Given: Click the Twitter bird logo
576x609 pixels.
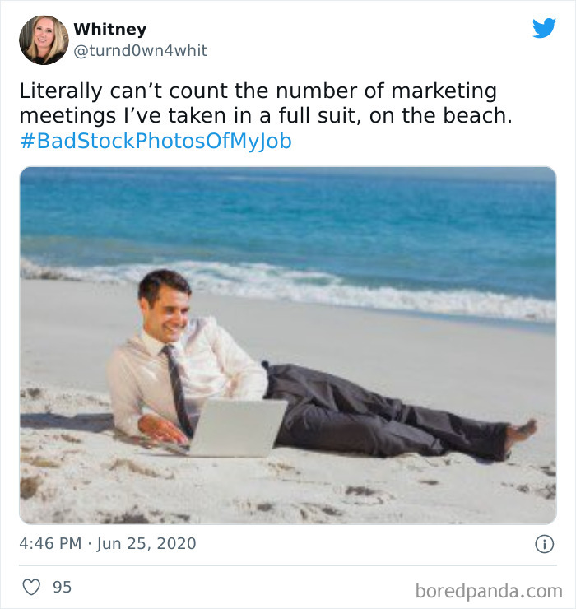Looking at the screenshot, I should [544, 28].
